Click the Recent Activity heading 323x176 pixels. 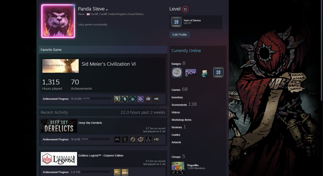[x=54, y=112]
